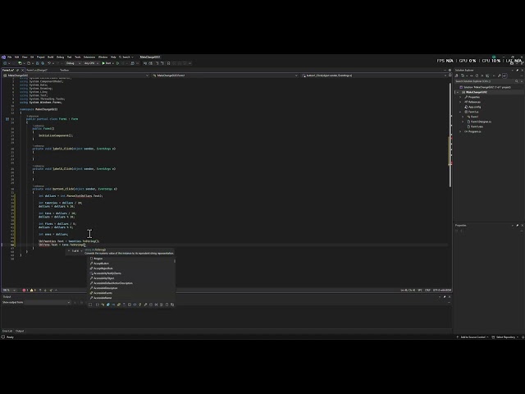Open the Show output from dropdown
Viewport: 525px width, 394px height.
[48, 302]
